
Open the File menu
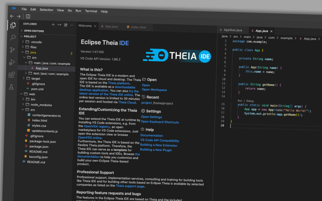[x=24, y=9]
